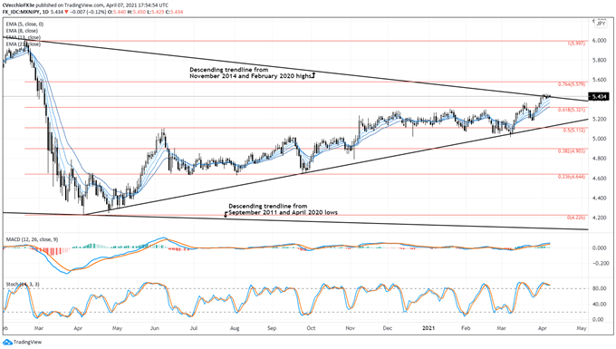
Task: Select the current price label 5.434
Action: click(598, 97)
